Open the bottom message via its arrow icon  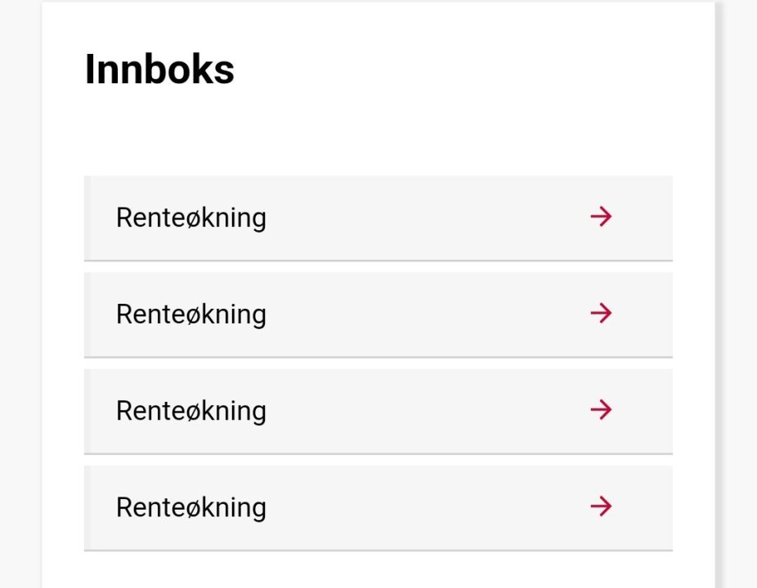point(601,507)
